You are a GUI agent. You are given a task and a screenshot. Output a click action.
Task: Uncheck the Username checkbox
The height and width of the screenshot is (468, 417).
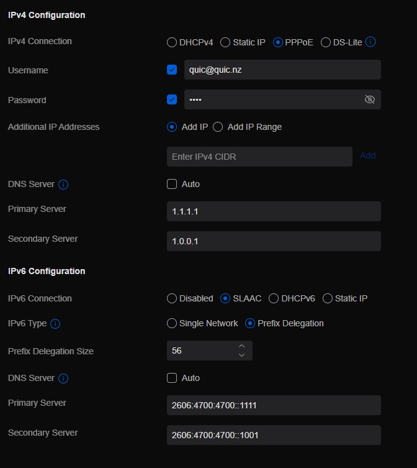tap(172, 70)
